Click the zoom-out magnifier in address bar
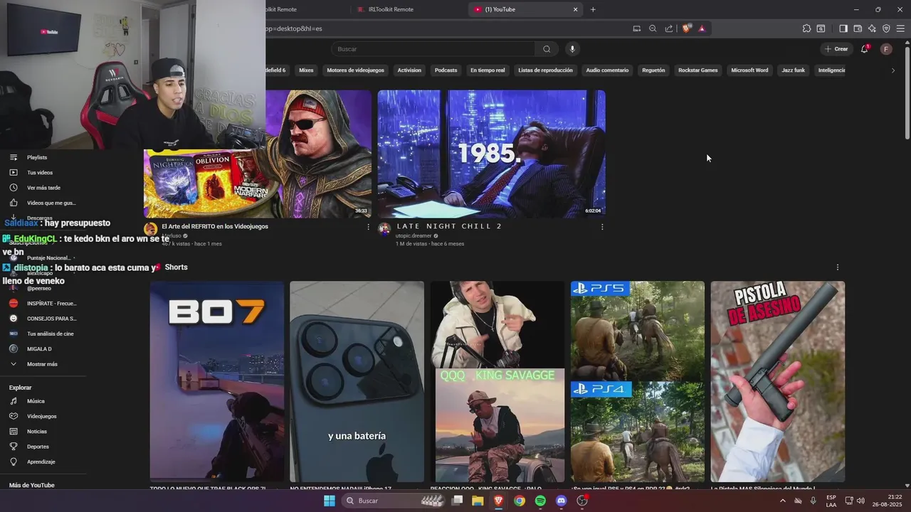Screen dimensions: 911x512 (x=653, y=28)
